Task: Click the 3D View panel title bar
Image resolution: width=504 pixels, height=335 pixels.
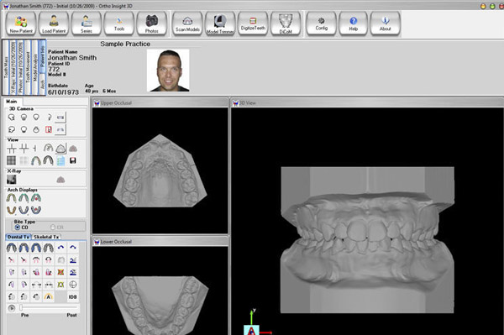Action: click(x=367, y=102)
